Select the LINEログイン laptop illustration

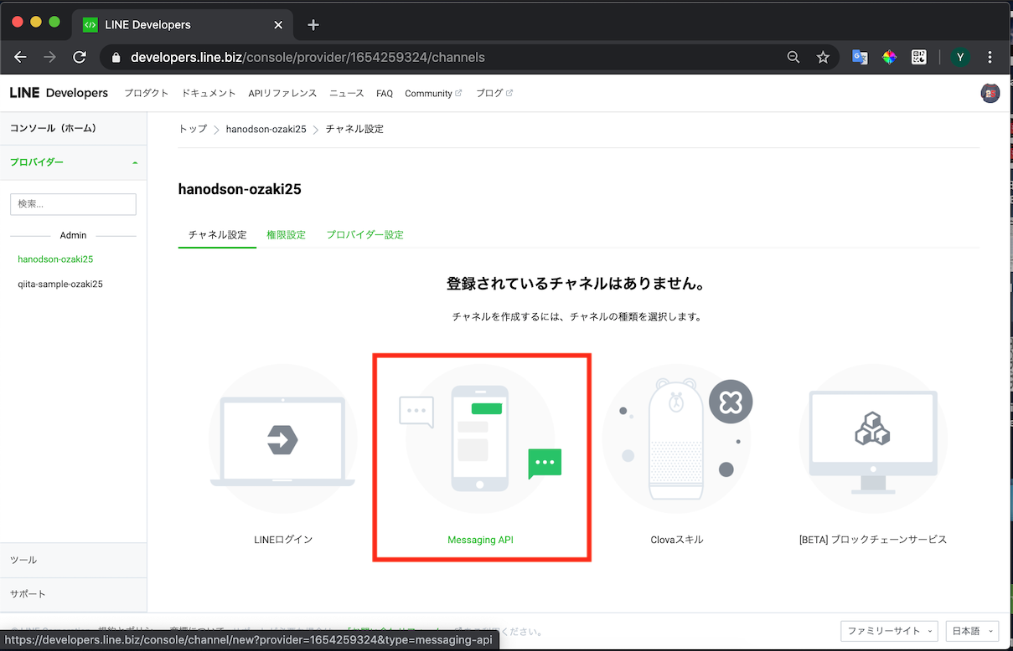tap(283, 438)
